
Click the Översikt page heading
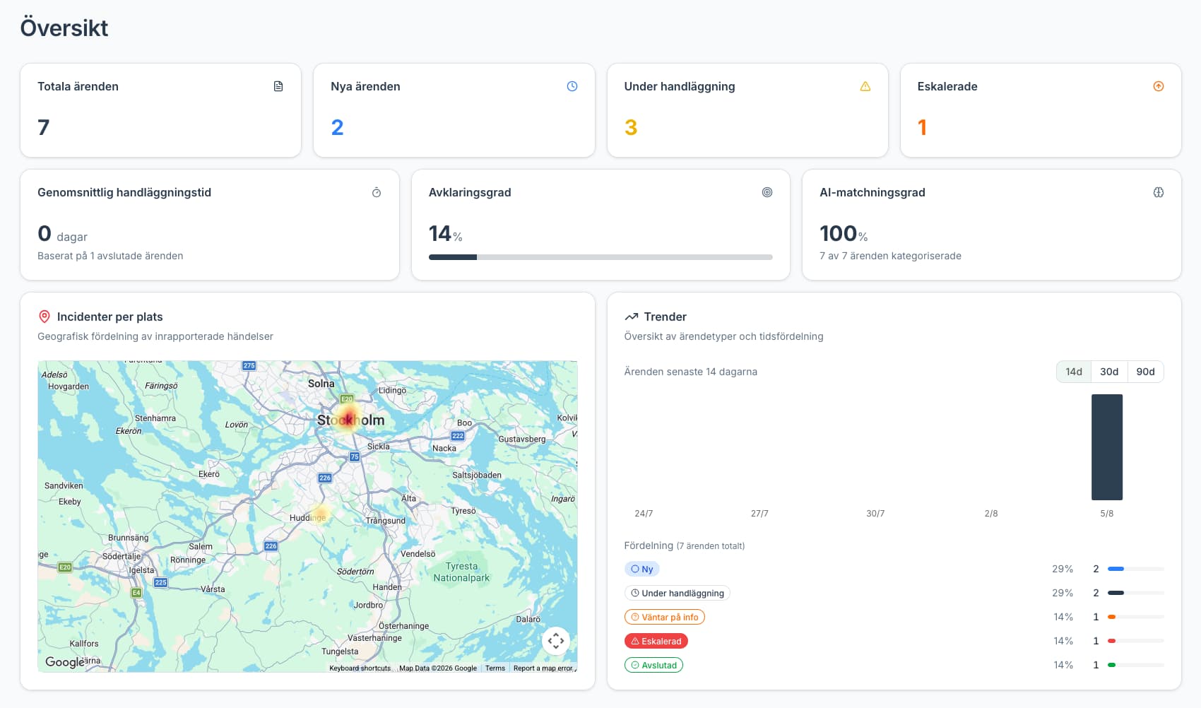[64, 28]
